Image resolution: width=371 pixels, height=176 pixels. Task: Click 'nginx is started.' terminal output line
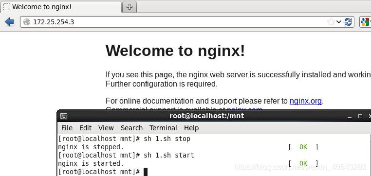[x=91, y=163]
